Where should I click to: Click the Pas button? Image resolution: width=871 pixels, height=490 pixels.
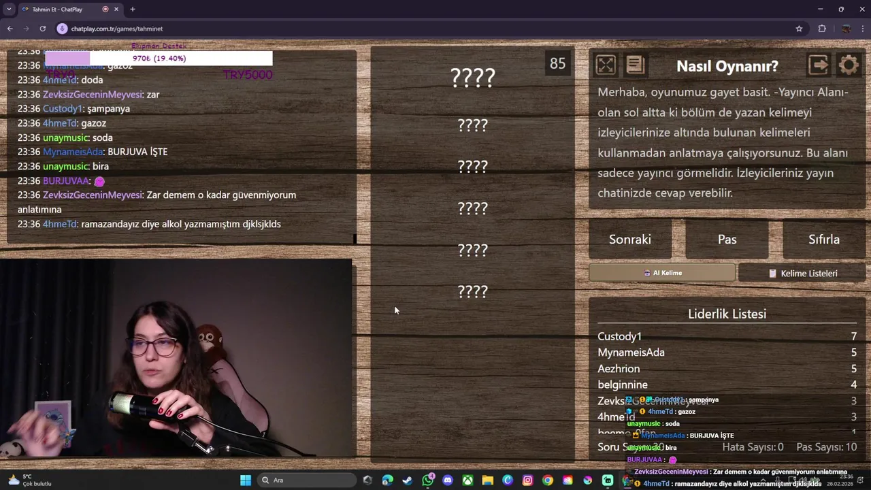click(x=727, y=240)
